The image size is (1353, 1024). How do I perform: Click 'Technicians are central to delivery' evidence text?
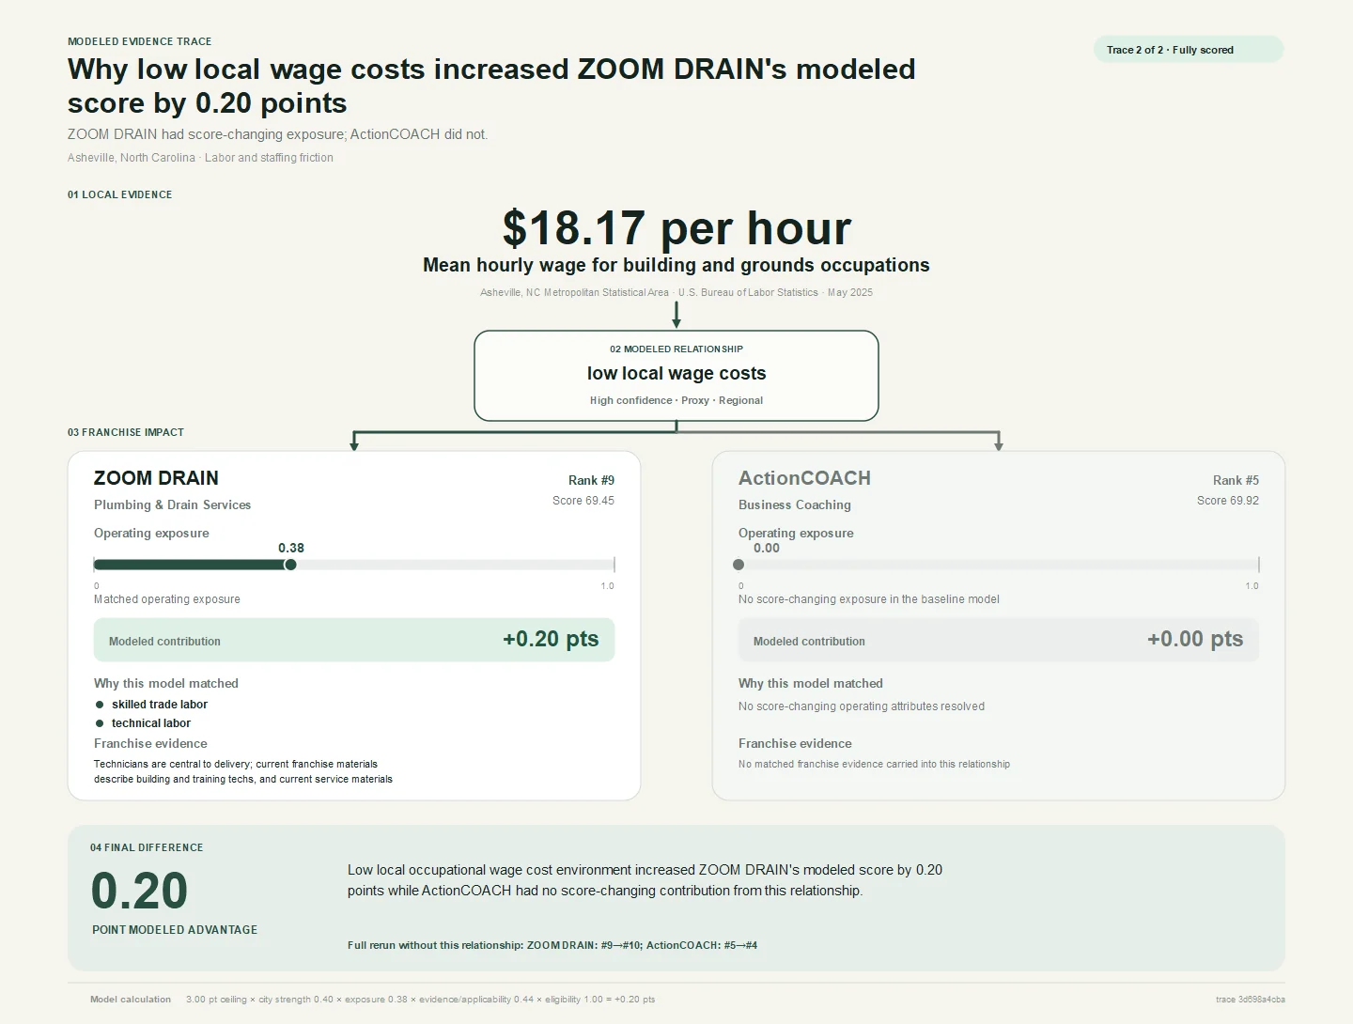pyautogui.click(x=243, y=771)
